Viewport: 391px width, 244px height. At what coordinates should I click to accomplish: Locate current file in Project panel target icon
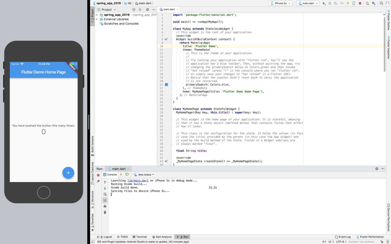pos(134,10)
